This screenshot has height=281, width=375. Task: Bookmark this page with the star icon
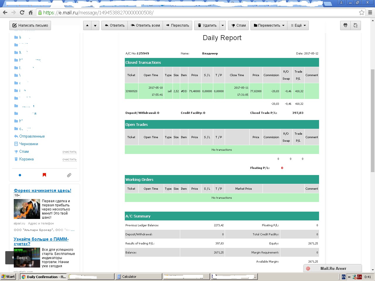click(362, 13)
